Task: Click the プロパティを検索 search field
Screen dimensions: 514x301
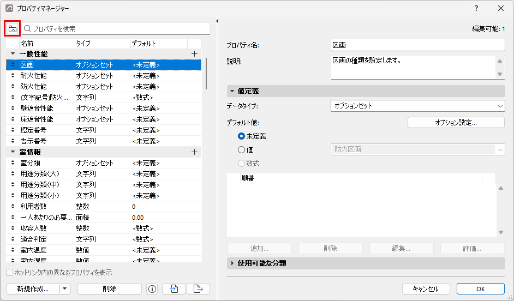Action: (x=116, y=29)
